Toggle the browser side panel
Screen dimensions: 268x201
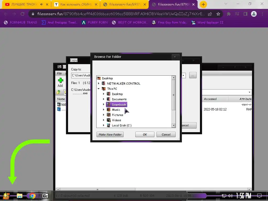tap(245, 14)
